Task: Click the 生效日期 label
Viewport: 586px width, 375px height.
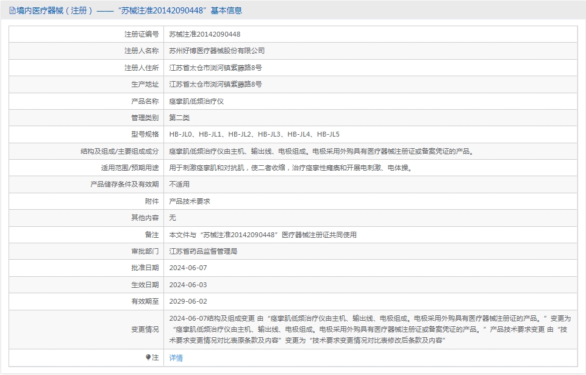Action: tap(145, 285)
